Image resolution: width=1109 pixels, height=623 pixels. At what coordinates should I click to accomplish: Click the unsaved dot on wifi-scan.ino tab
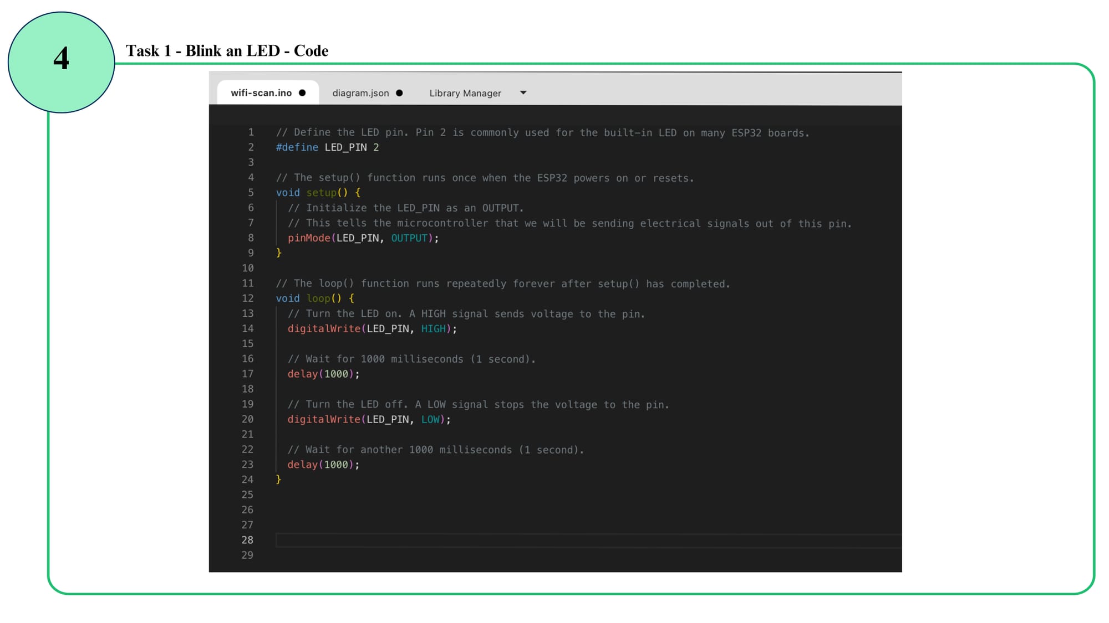(x=302, y=93)
